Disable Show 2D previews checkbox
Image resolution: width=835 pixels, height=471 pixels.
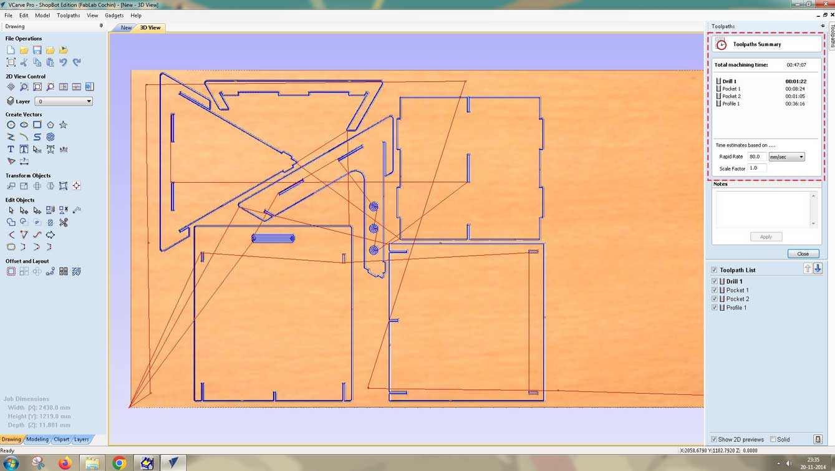714,439
